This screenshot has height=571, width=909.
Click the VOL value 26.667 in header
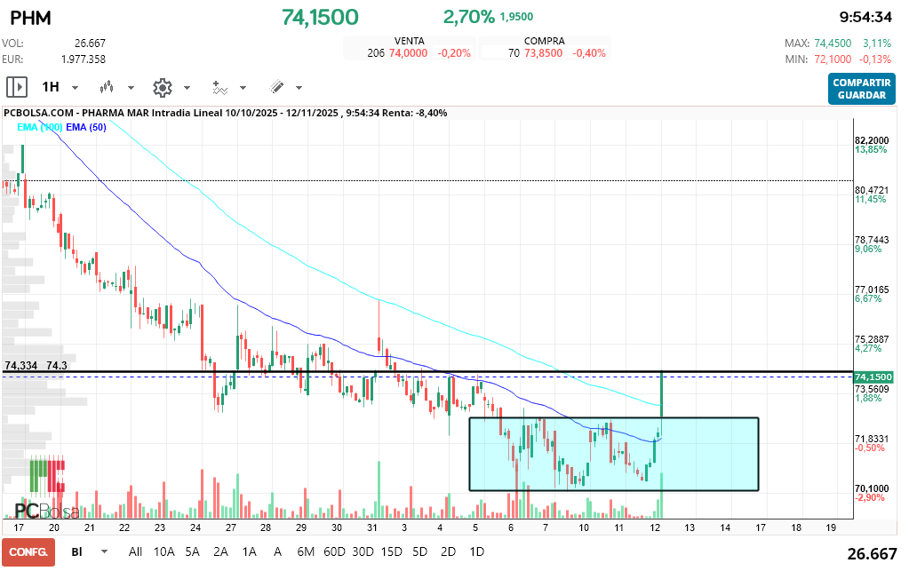[90, 44]
